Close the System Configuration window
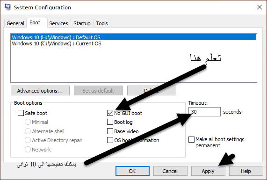 (260, 7)
